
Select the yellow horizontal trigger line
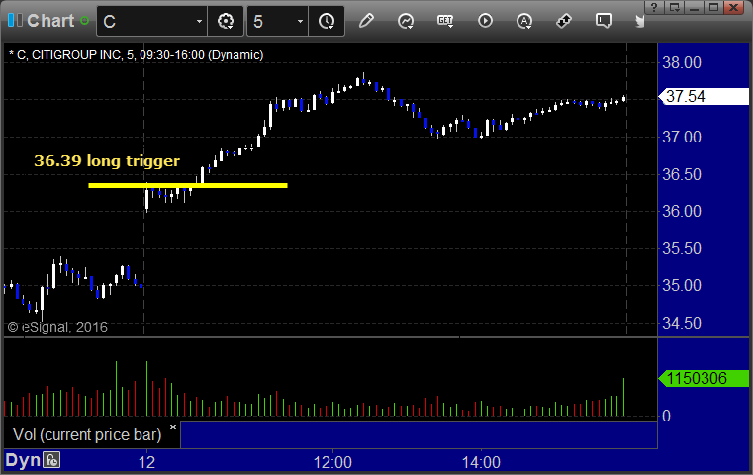[x=188, y=185]
